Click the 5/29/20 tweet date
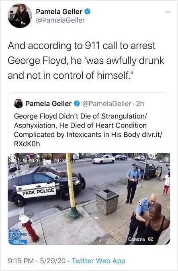 (53, 261)
